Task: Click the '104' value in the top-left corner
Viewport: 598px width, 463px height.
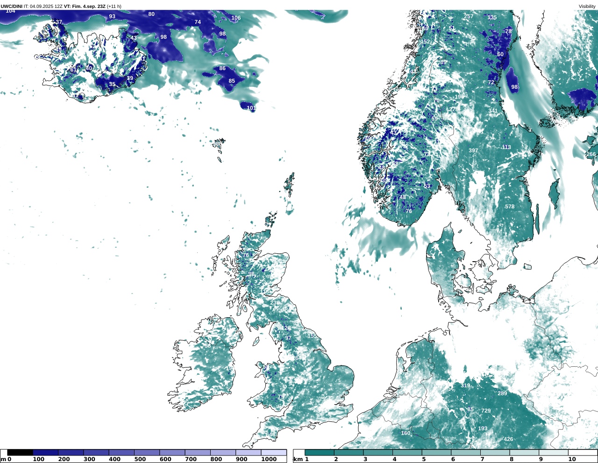Action: [x=10, y=10]
